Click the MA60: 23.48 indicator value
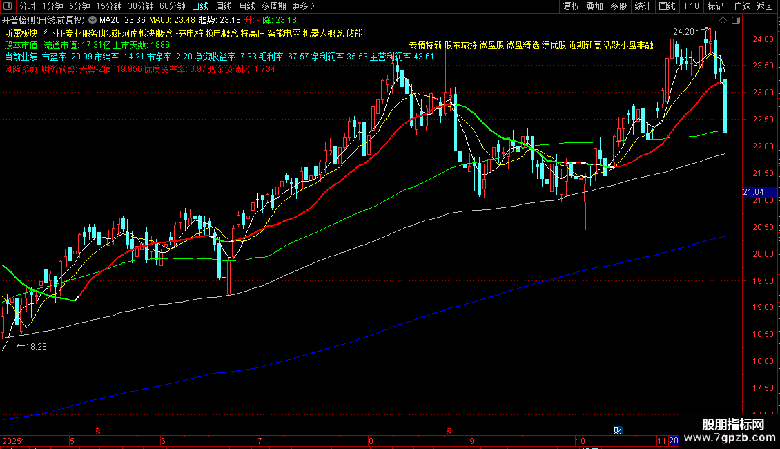 pos(172,20)
